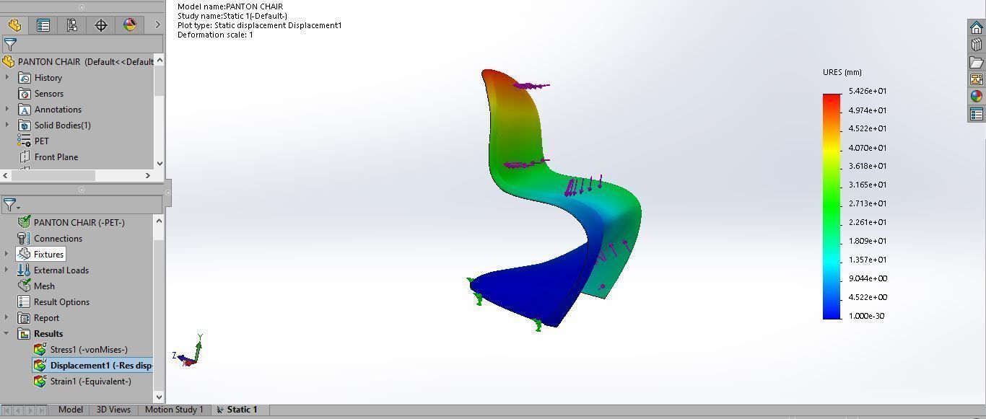The width and height of the screenshot is (986, 419).
Task: Click the minimum value 1.000e-30
Action: coord(866,316)
